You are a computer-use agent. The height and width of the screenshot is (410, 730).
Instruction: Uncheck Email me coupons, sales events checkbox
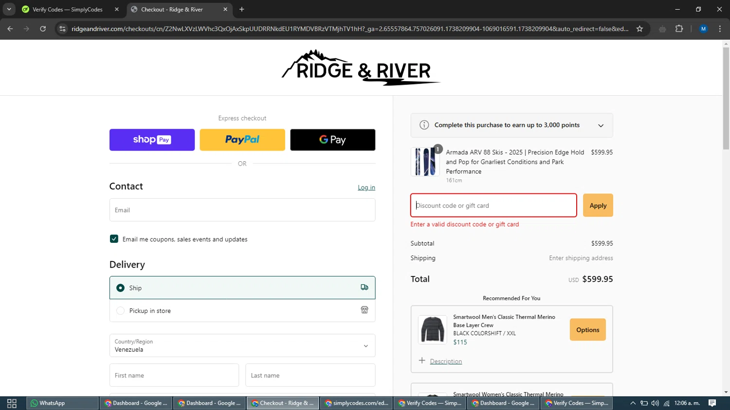[x=114, y=239]
